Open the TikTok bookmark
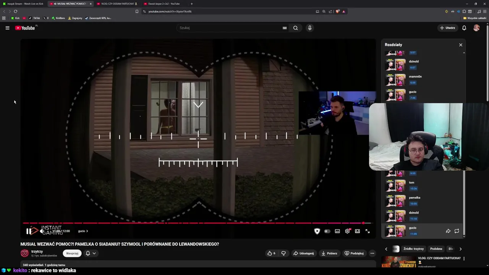This screenshot has height=275, width=489. tap(34, 18)
